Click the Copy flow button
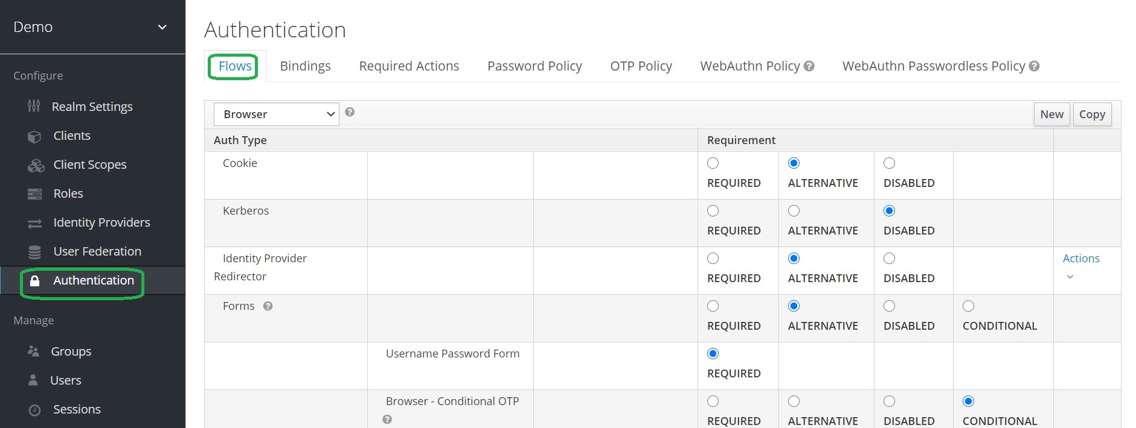 tap(1092, 115)
